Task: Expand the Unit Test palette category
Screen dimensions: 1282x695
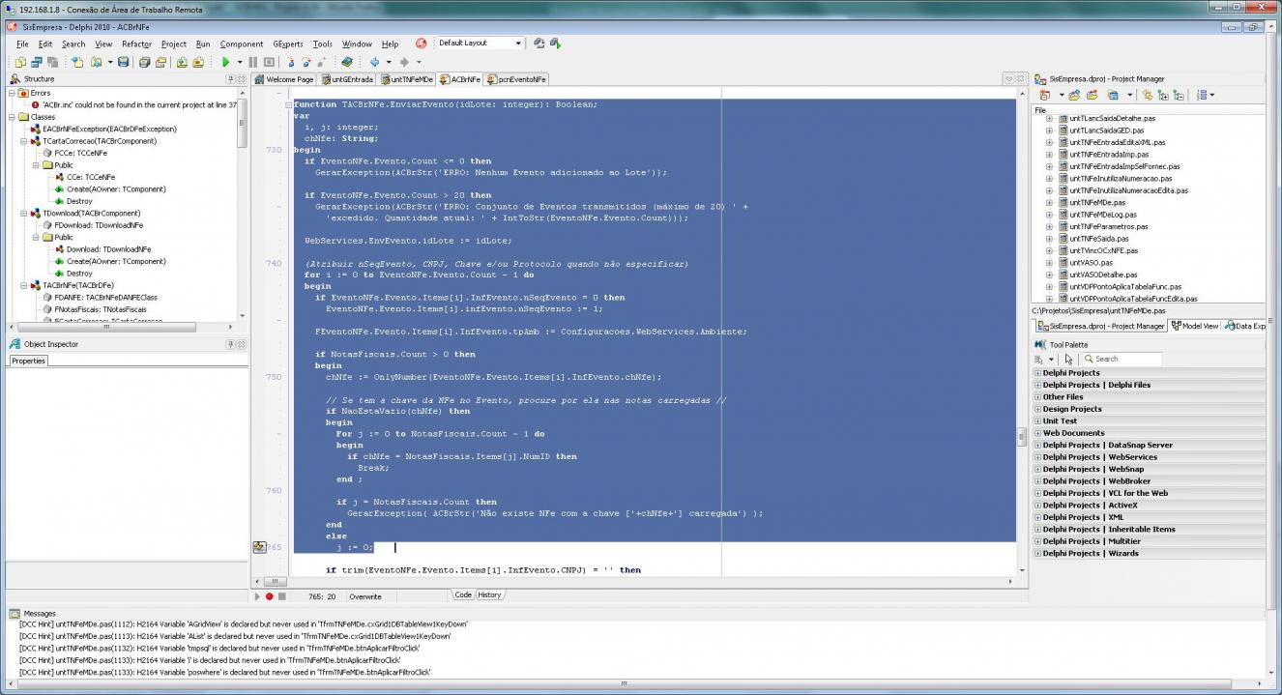Action: (x=1038, y=421)
